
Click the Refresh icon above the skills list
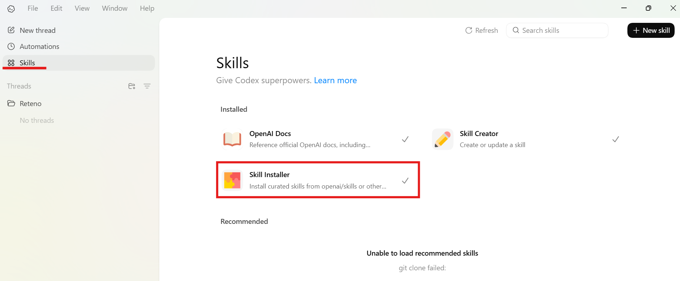469,30
